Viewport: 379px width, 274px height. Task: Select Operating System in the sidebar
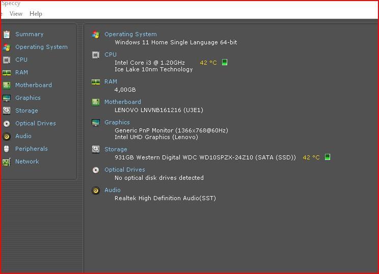coord(41,47)
